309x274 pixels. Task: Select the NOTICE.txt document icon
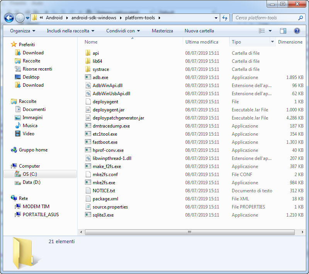pyautogui.click(x=88, y=190)
